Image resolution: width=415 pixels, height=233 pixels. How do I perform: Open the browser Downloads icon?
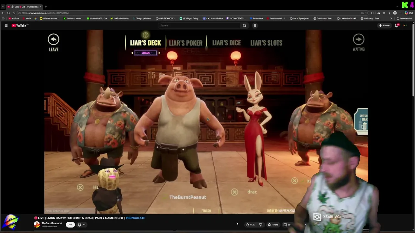[x=389, y=13]
